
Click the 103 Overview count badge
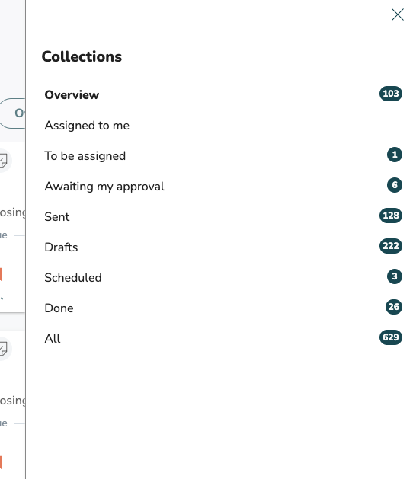tap(391, 94)
